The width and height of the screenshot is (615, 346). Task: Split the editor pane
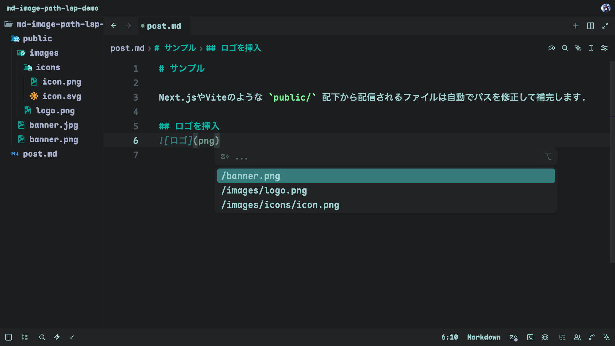click(x=590, y=26)
